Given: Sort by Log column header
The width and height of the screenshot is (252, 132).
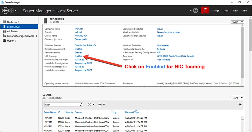Looking at the screenshot, I should 114,112.
